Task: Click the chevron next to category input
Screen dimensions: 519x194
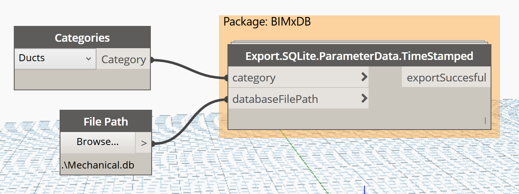Action: pyautogui.click(x=364, y=77)
